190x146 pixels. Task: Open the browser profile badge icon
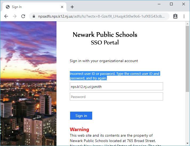(175, 16)
